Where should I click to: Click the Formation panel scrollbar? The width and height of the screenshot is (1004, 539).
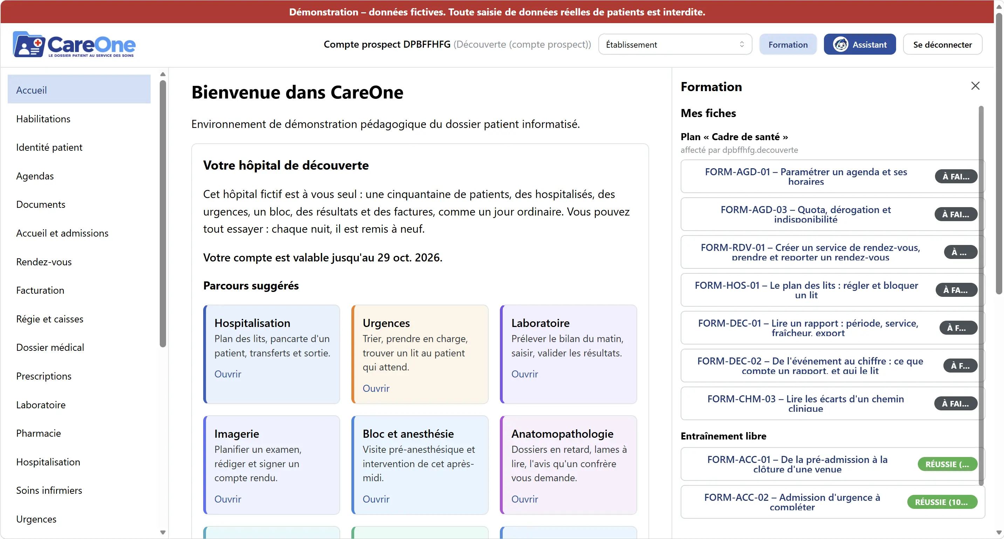point(981,295)
